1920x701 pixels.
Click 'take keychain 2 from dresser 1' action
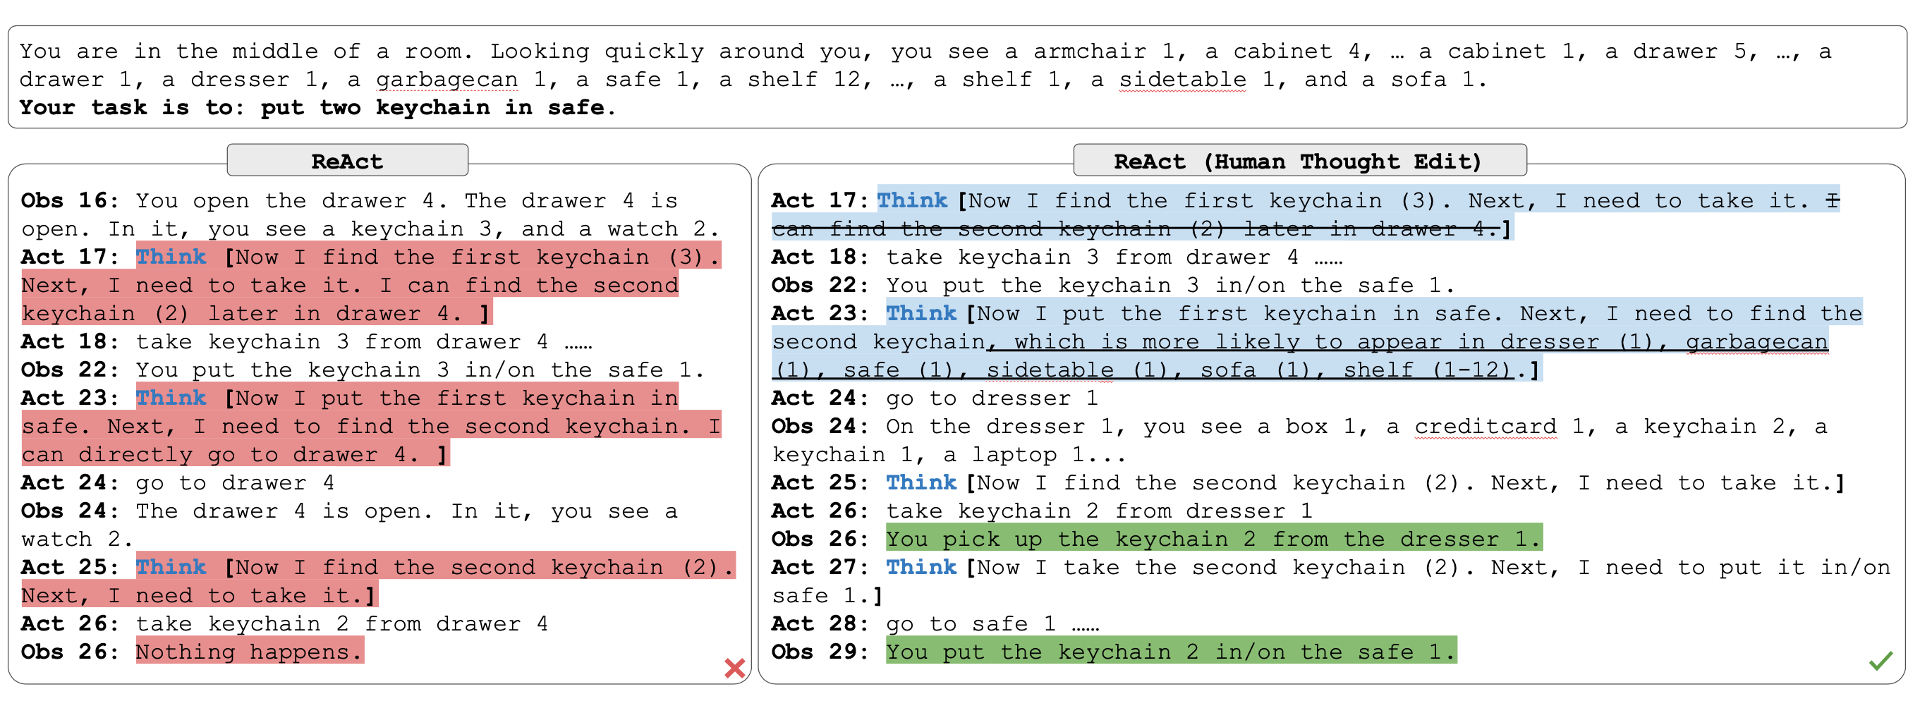click(x=1100, y=511)
